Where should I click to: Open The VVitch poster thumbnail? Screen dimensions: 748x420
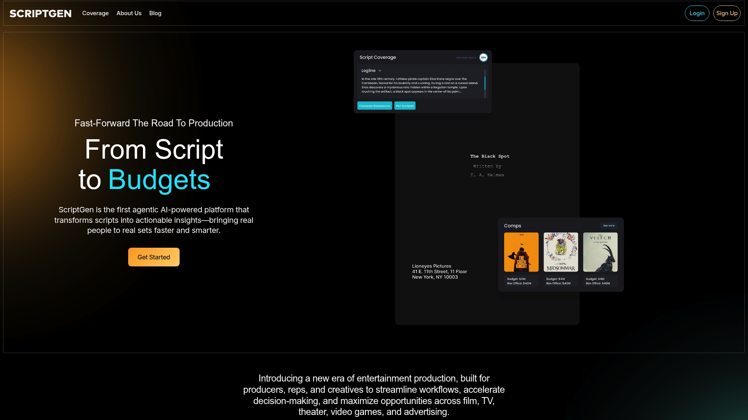[600, 252]
